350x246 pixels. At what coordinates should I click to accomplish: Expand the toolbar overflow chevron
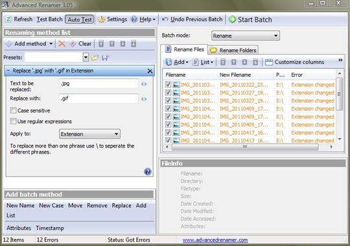[x=340, y=60]
